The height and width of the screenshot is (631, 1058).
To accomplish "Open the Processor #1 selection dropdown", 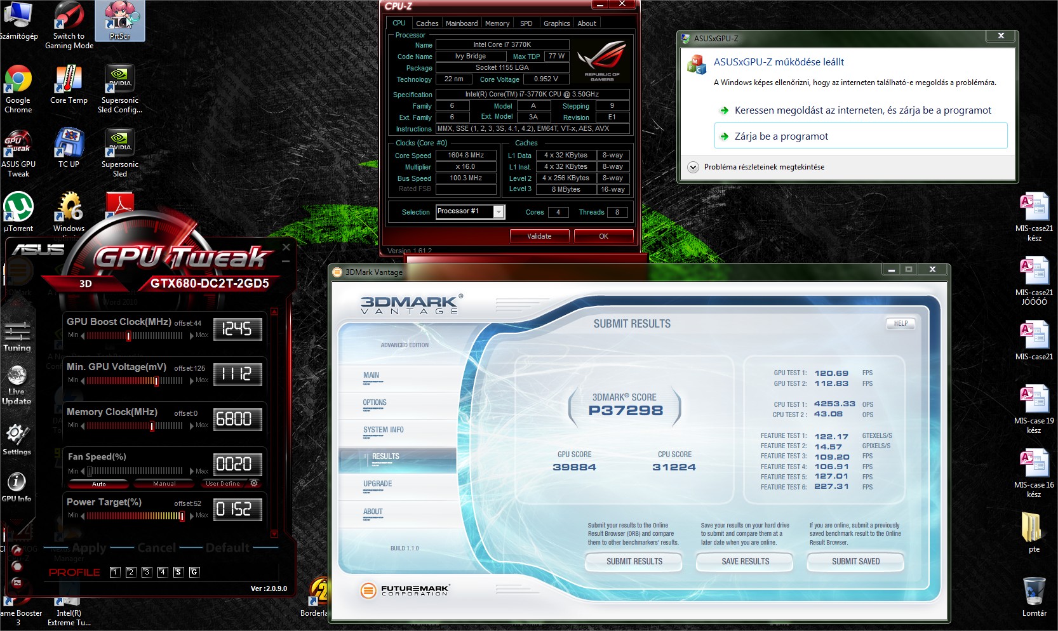I will point(499,212).
